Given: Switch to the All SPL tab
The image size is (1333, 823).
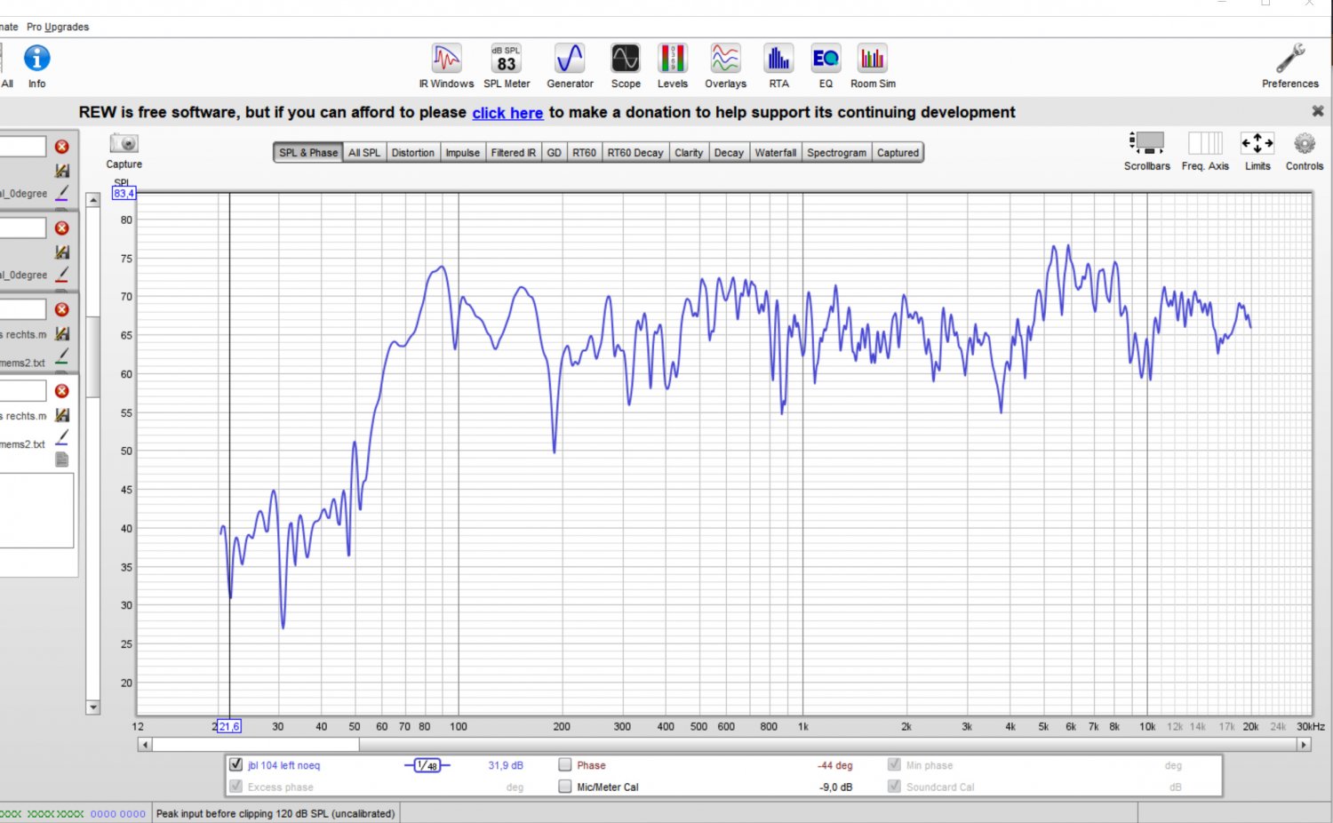Looking at the screenshot, I should (x=364, y=153).
